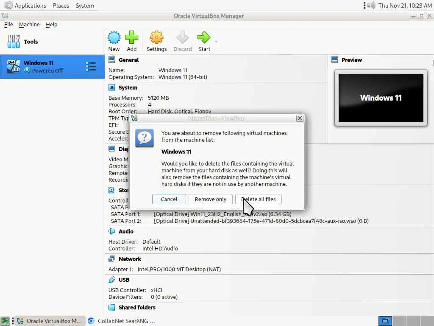Click the Windows 11 preview thumbnail
The height and width of the screenshot is (326, 434).
point(381,98)
